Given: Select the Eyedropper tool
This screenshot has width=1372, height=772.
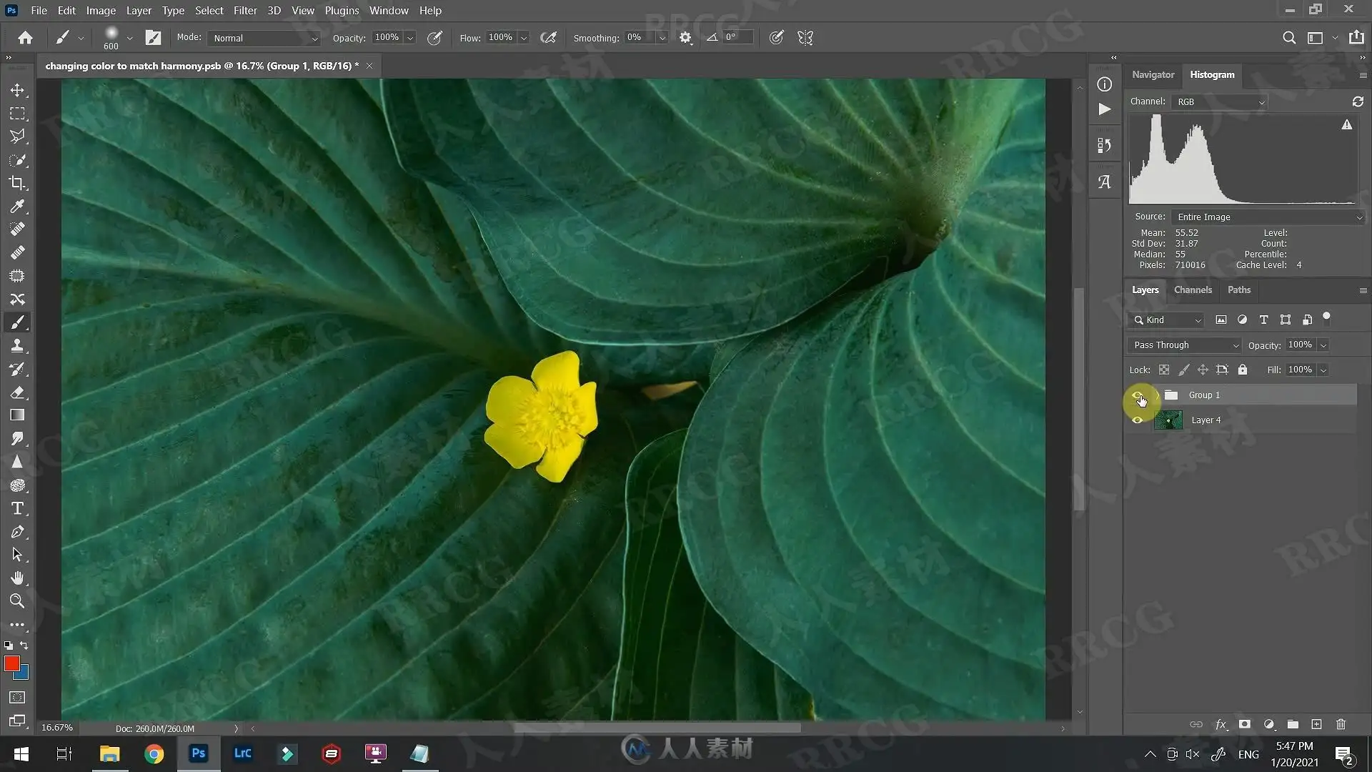Looking at the screenshot, I should (x=17, y=207).
